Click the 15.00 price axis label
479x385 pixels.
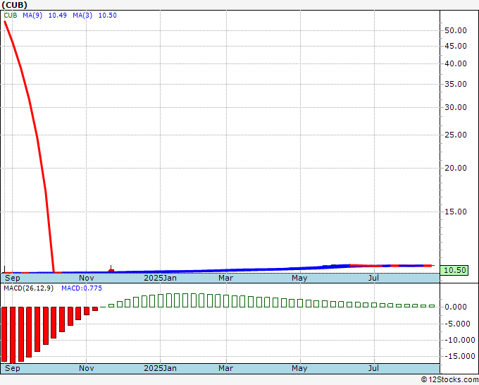coord(456,212)
